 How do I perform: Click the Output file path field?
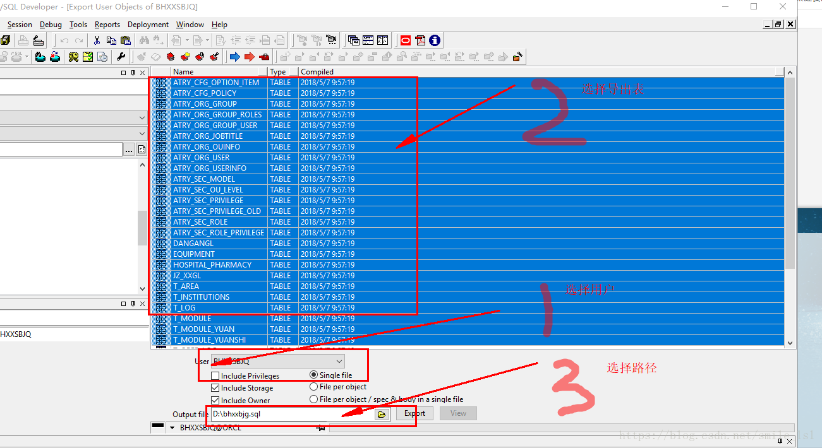pos(293,415)
